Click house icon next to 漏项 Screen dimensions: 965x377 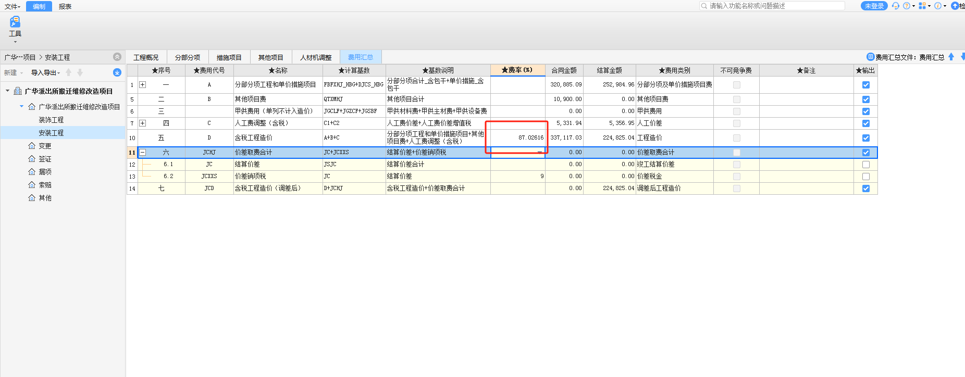[32, 171]
